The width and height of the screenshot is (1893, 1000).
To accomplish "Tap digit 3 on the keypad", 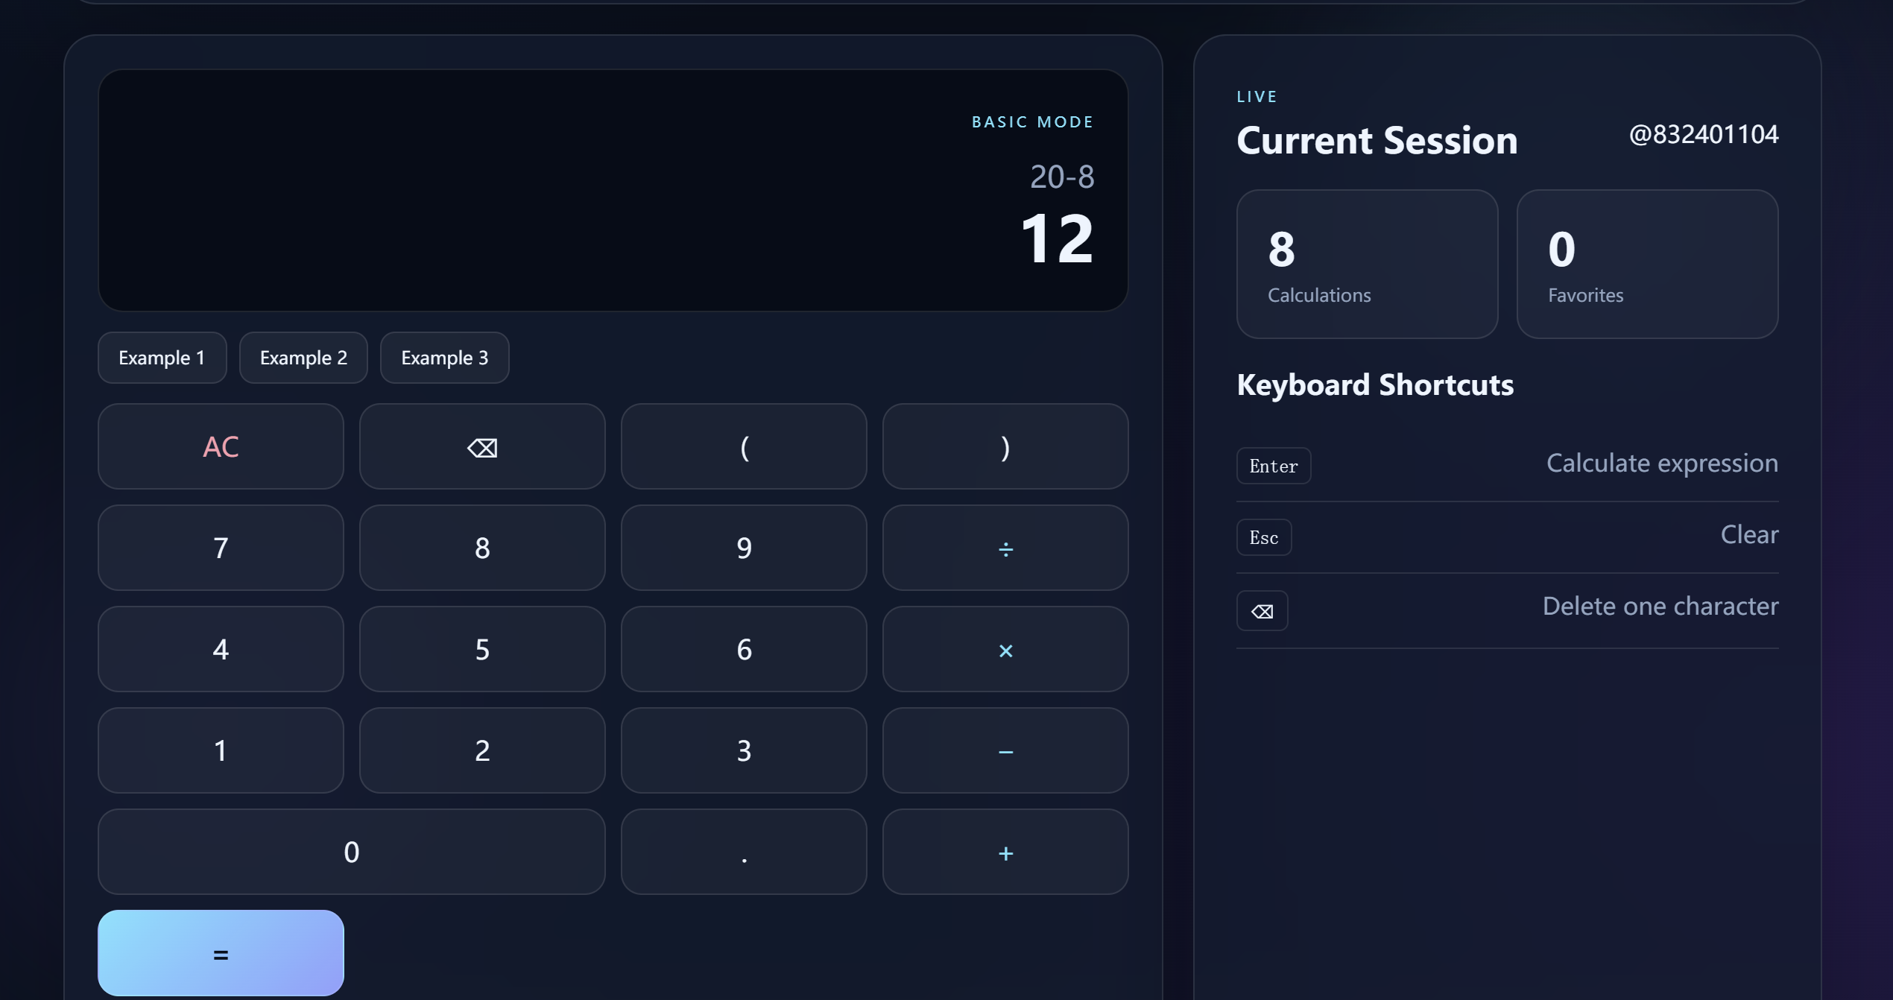I will click(x=744, y=750).
